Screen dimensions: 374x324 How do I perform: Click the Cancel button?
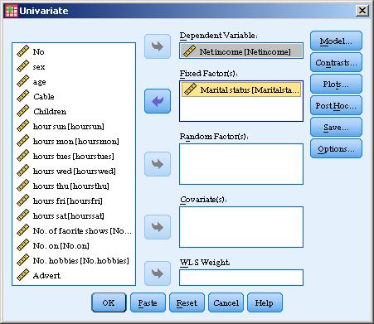226,302
